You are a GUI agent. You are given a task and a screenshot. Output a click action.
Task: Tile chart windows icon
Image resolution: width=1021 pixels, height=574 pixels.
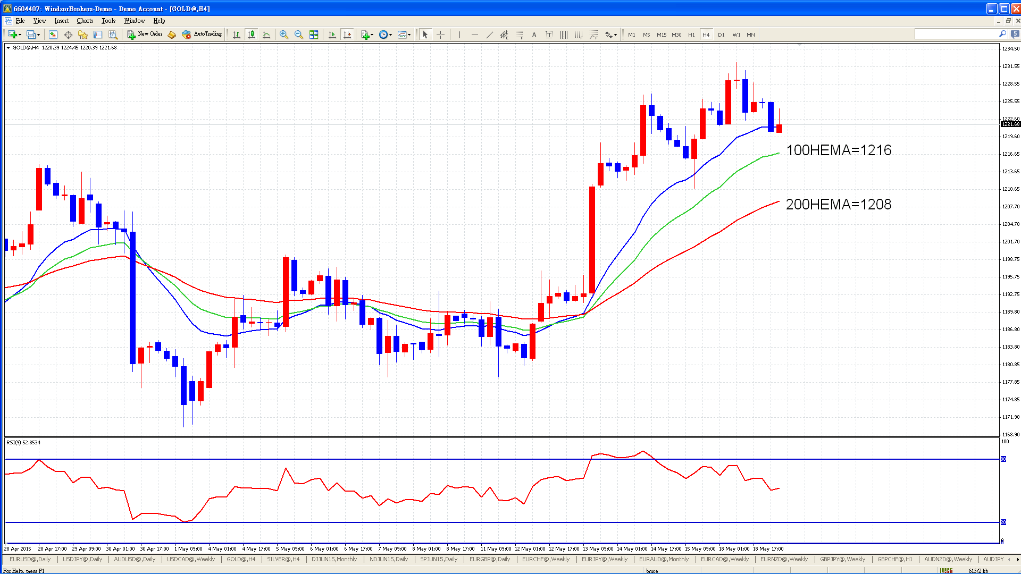[x=314, y=35]
